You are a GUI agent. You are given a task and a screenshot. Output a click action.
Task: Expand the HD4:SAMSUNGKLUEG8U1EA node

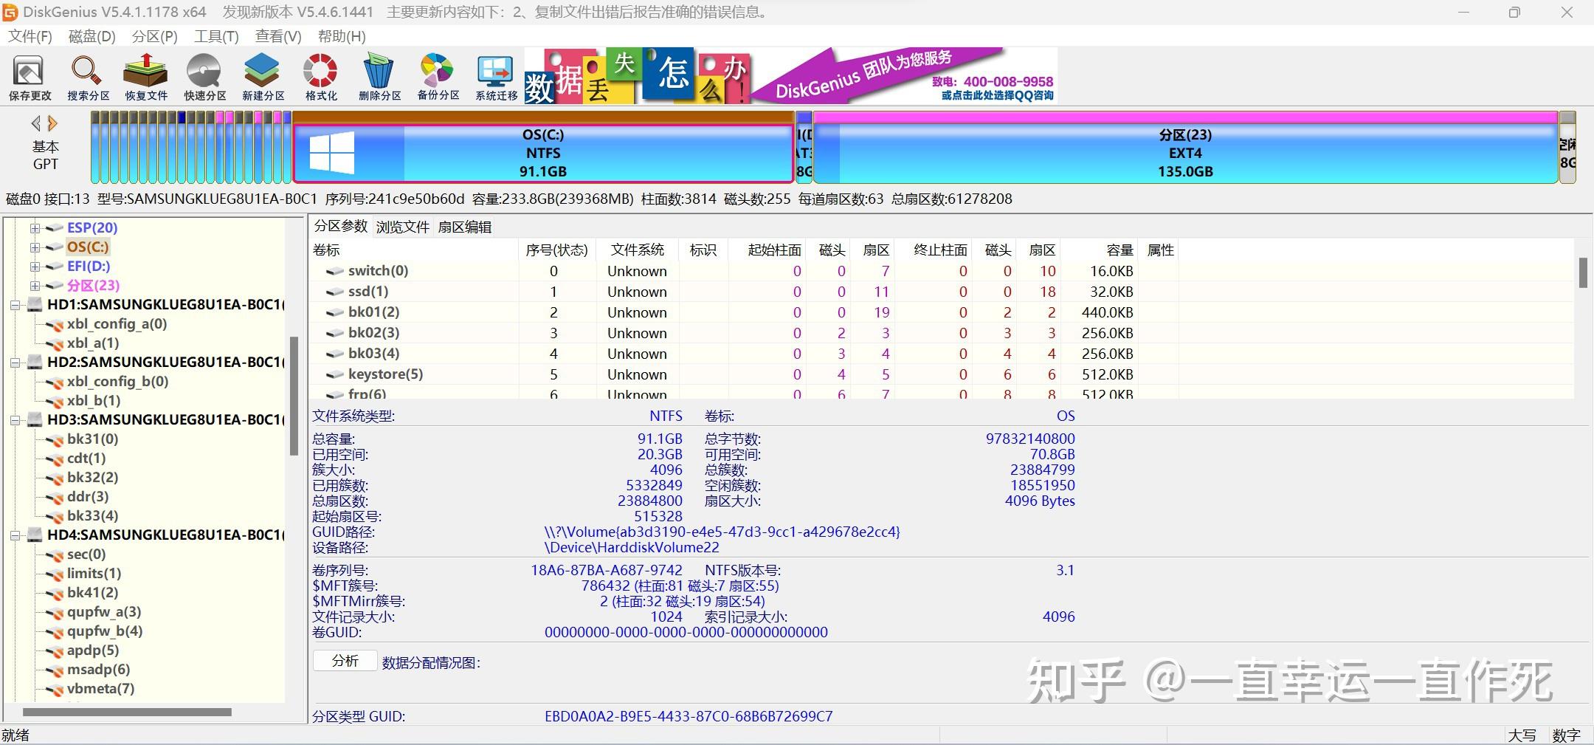point(16,534)
